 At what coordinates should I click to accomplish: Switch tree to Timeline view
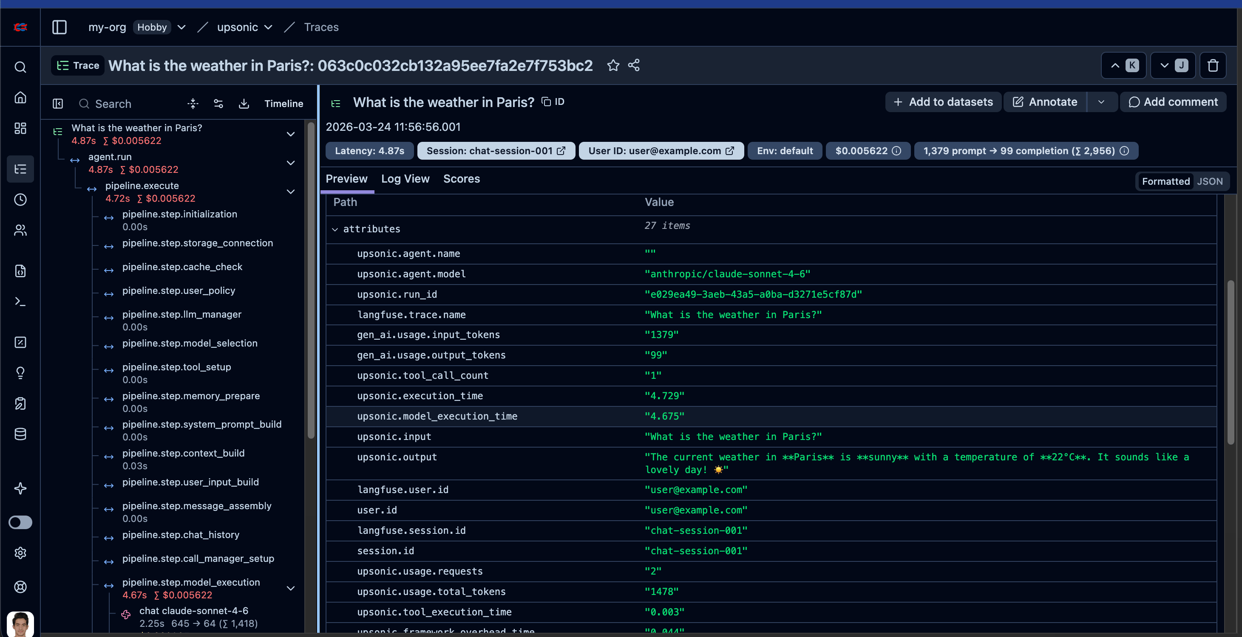pos(284,104)
